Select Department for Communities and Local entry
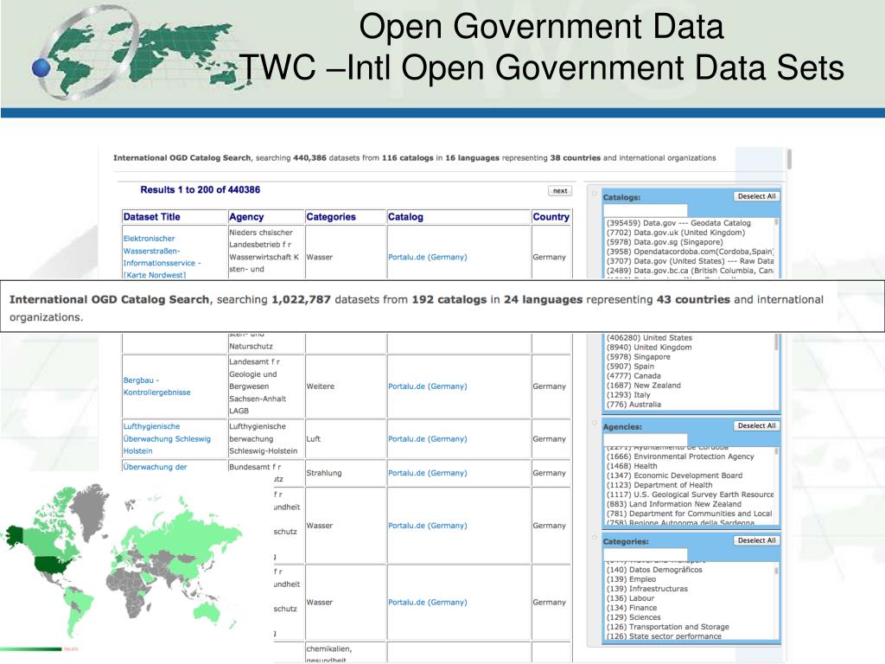 (x=689, y=514)
